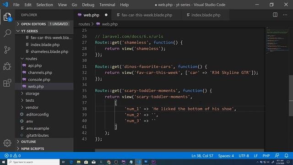Click UTF-8 encoding in status bar
This screenshot has height=165, width=293.
pyautogui.click(x=244, y=156)
